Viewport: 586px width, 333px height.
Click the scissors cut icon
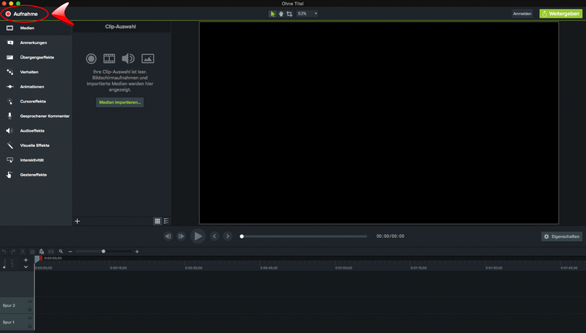point(23,252)
